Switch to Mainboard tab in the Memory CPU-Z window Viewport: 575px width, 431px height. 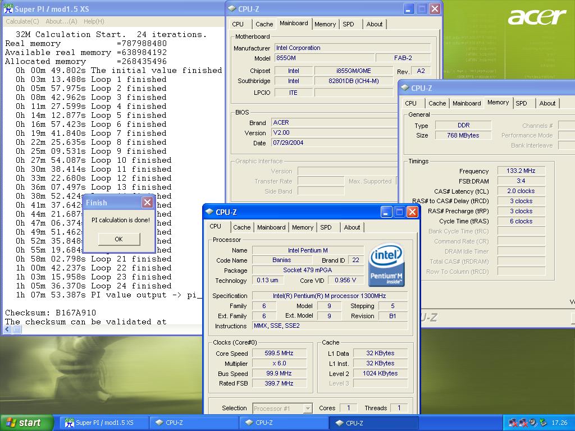tap(467, 103)
